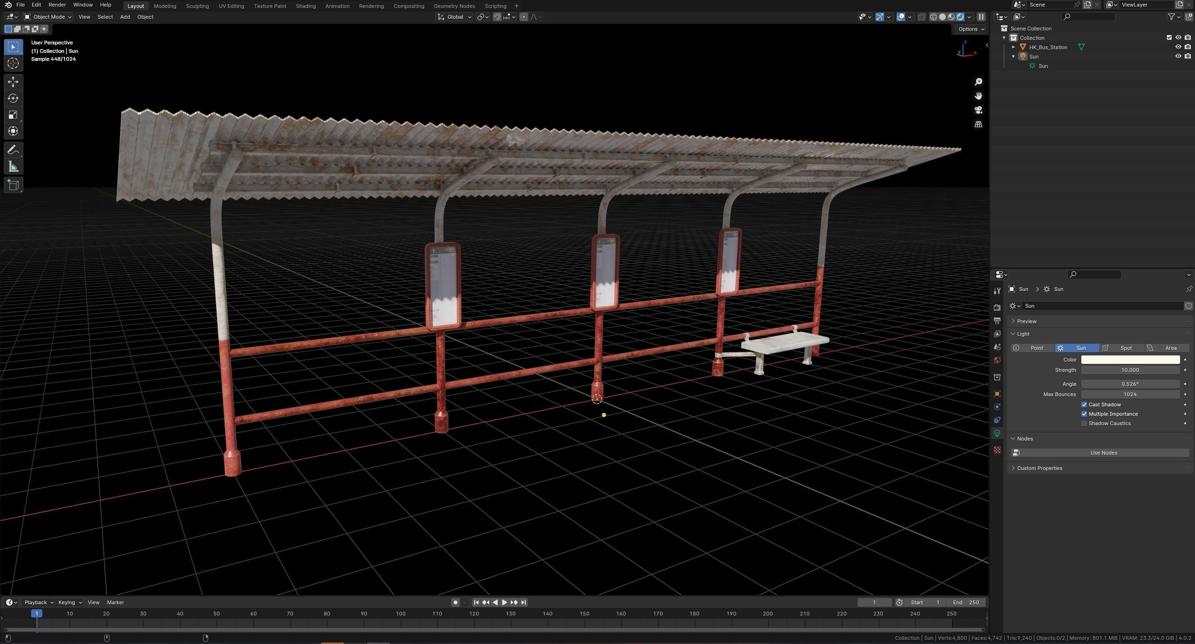Pause the viewport render preview
This screenshot has width=1195, height=644.
tap(981, 17)
